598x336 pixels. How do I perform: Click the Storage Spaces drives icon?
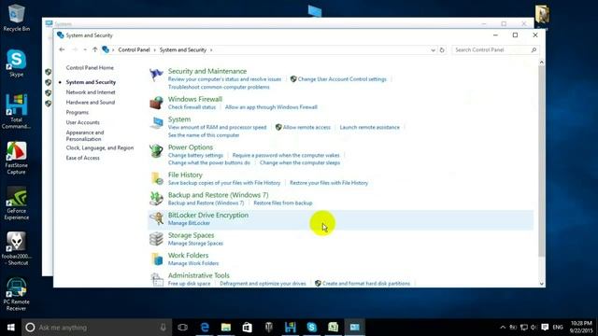(156, 239)
